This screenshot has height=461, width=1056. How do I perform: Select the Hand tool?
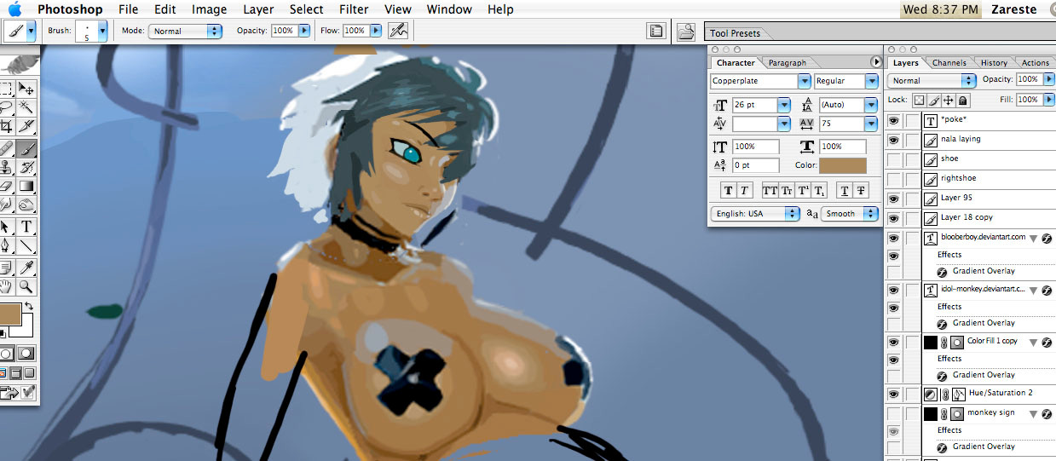click(x=6, y=287)
